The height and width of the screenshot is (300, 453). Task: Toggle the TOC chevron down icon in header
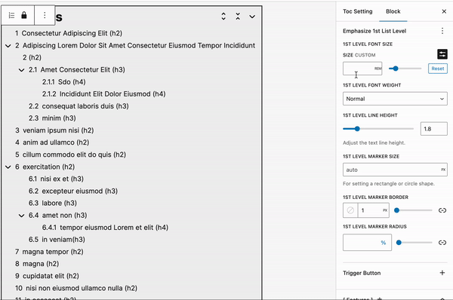pos(252,17)
